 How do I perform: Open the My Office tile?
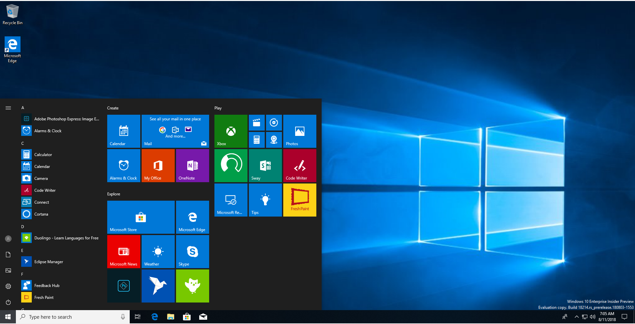tap(158, 166)
